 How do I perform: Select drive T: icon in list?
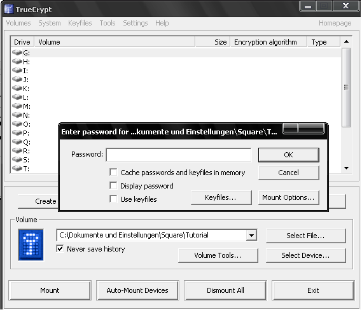[17, 169]
